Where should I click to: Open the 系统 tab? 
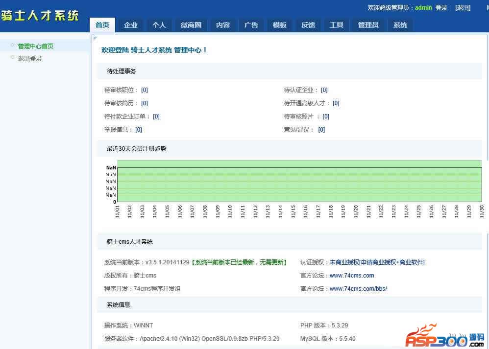(x=400, y=25)
